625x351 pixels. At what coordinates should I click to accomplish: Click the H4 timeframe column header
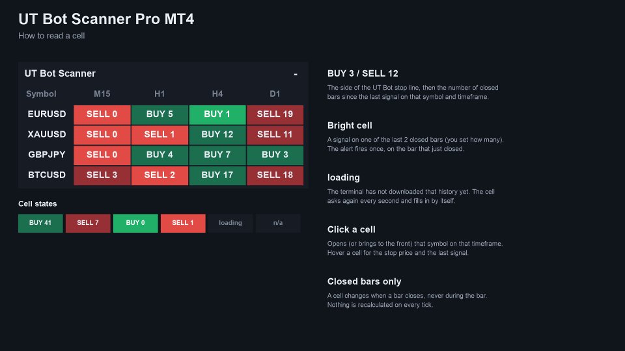217,94
